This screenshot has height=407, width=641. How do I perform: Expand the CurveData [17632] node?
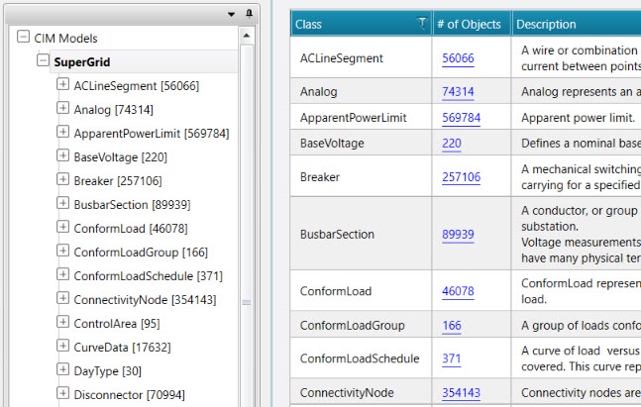tap(62, 346)
